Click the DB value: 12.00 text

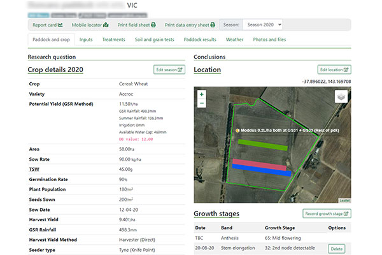[136, 139]
